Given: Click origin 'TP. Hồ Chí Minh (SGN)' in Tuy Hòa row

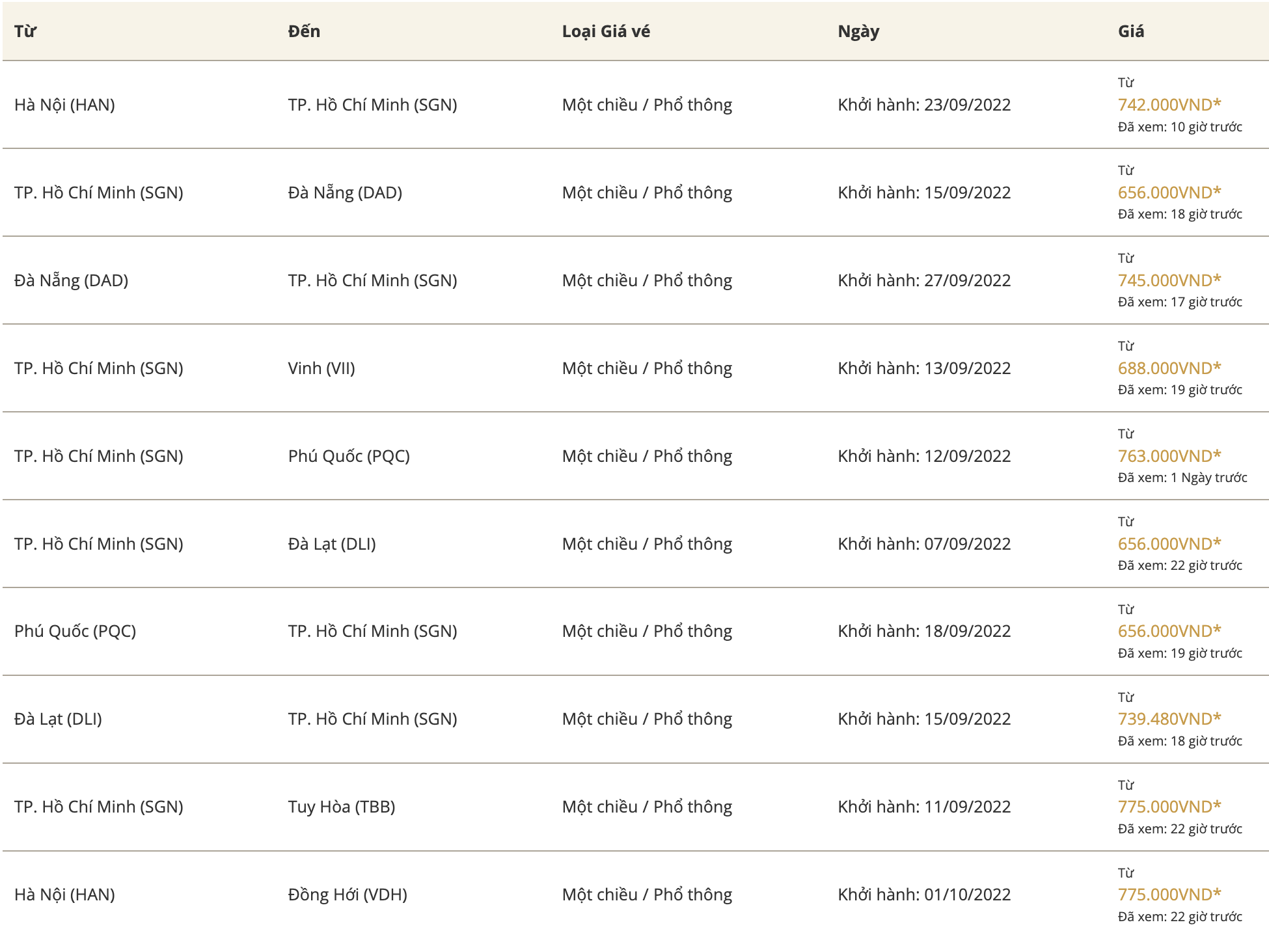Looking at the screenshot, I should pos(99,807).
